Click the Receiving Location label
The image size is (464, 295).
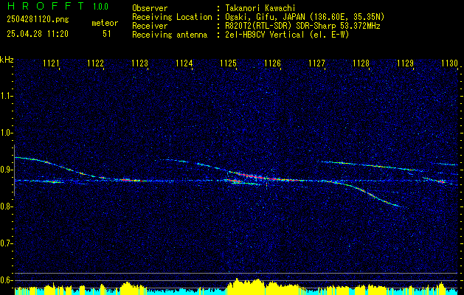[172, 17]
